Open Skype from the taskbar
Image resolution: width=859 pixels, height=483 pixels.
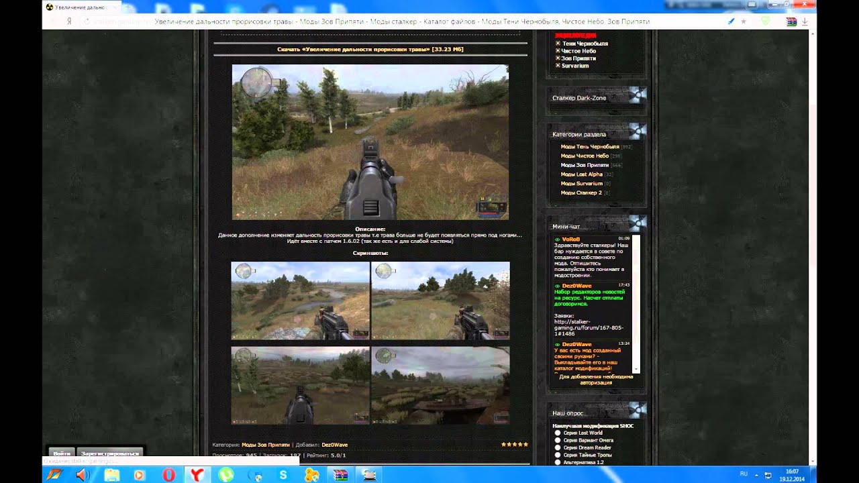click(x=283, y=475)
